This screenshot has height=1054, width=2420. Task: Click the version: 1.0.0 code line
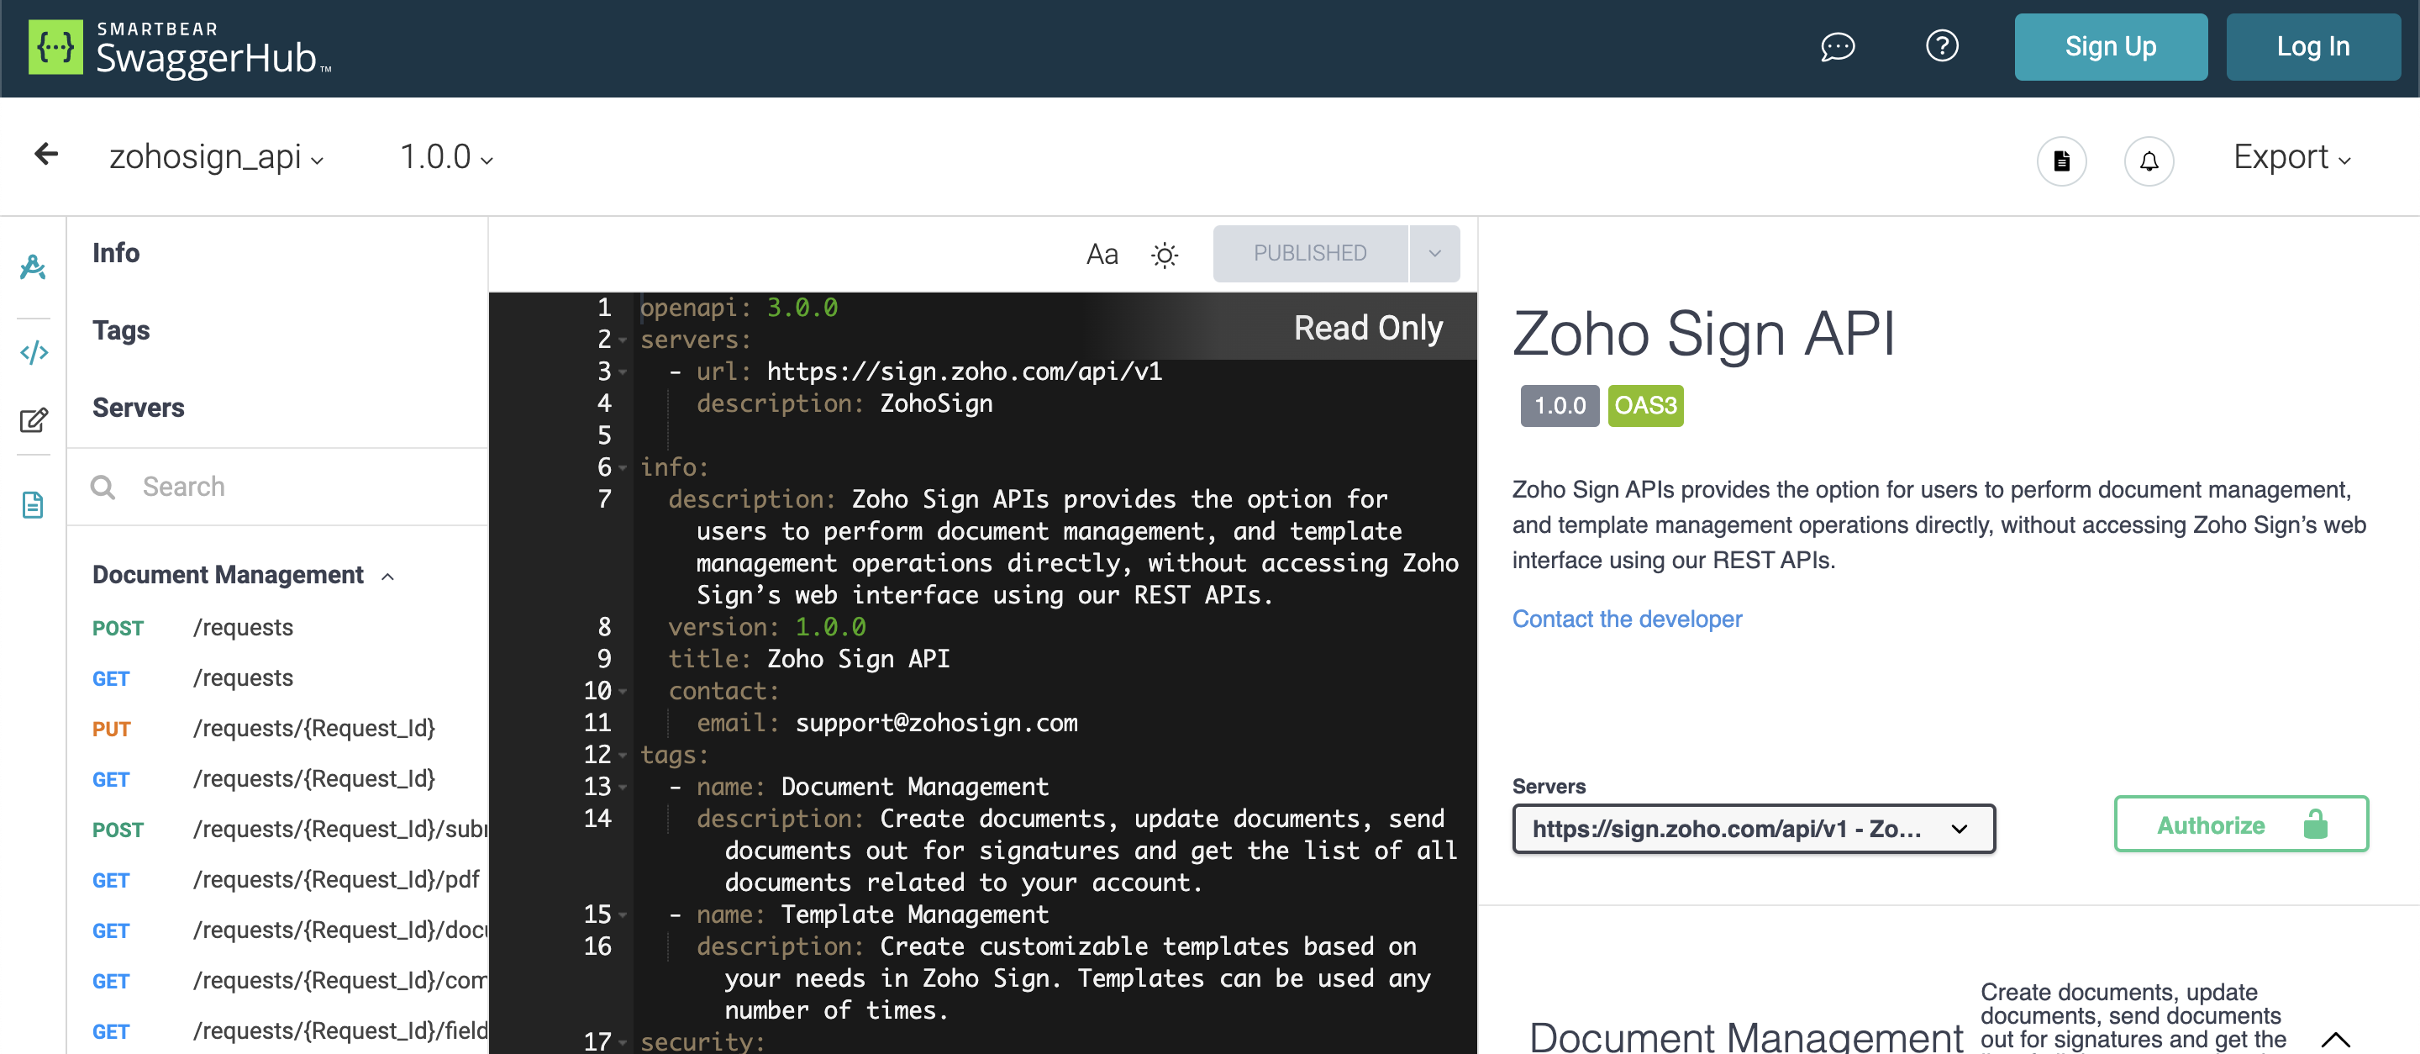(766, 628)
